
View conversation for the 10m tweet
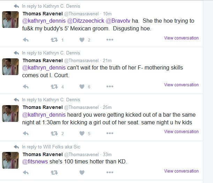181,38
